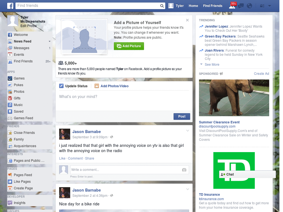
Task: Click Pages and Public feed icon
Action: click(10, 161)
